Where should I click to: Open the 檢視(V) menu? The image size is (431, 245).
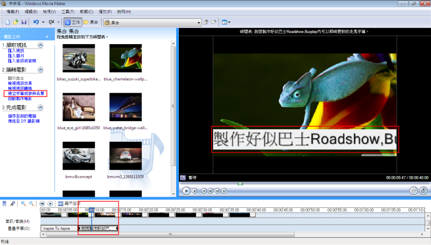(49, 11)
